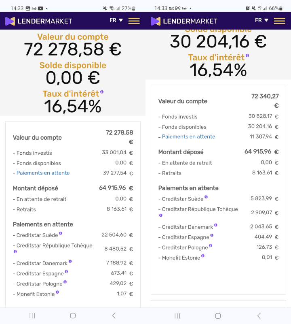Tap the Android home button on the left phone

(73, 315)
